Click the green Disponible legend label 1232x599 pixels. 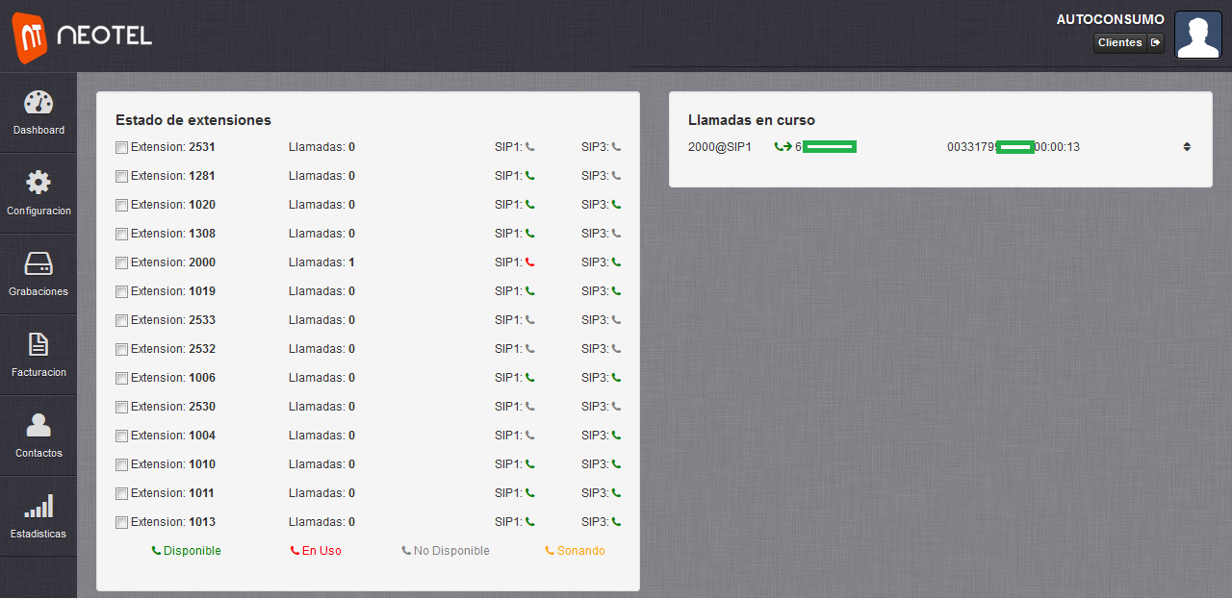coord(187,551)
